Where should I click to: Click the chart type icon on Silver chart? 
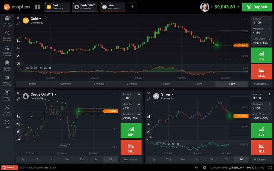(149, 116)
